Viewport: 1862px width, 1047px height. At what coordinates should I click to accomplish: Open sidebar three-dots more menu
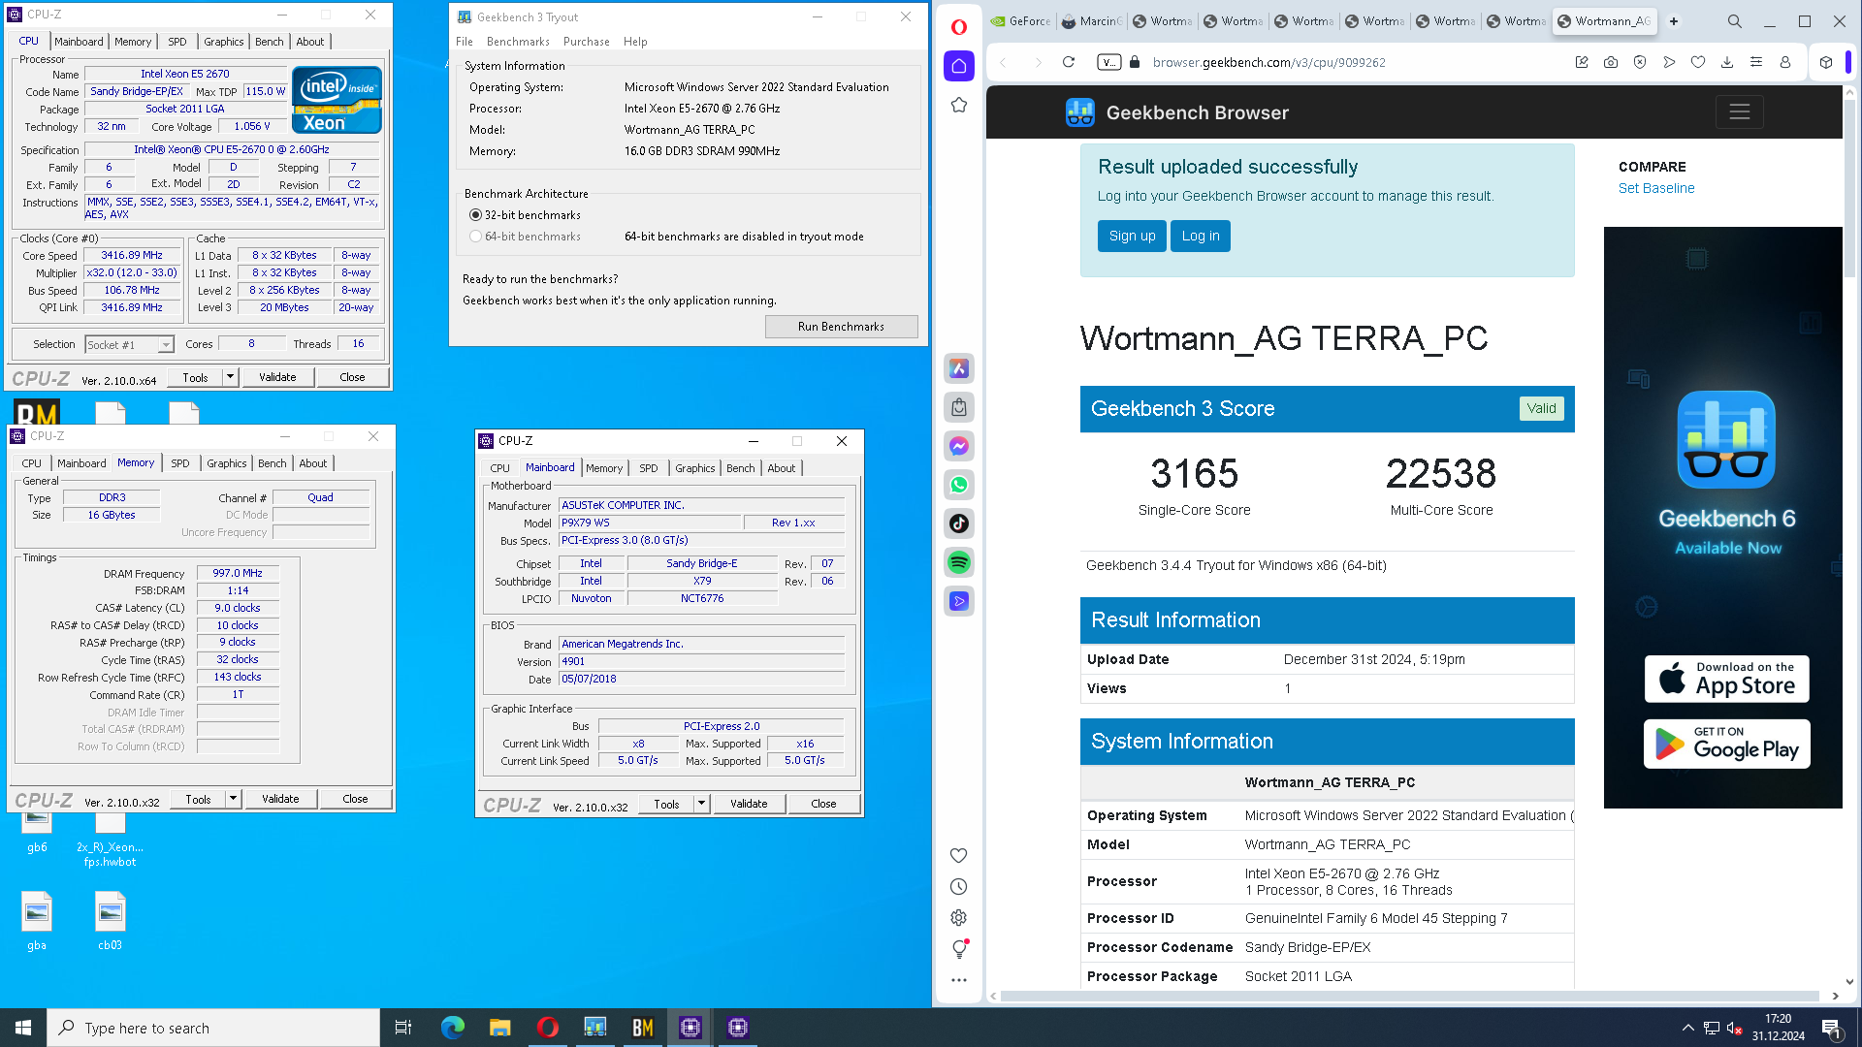(x=959, y=980)
